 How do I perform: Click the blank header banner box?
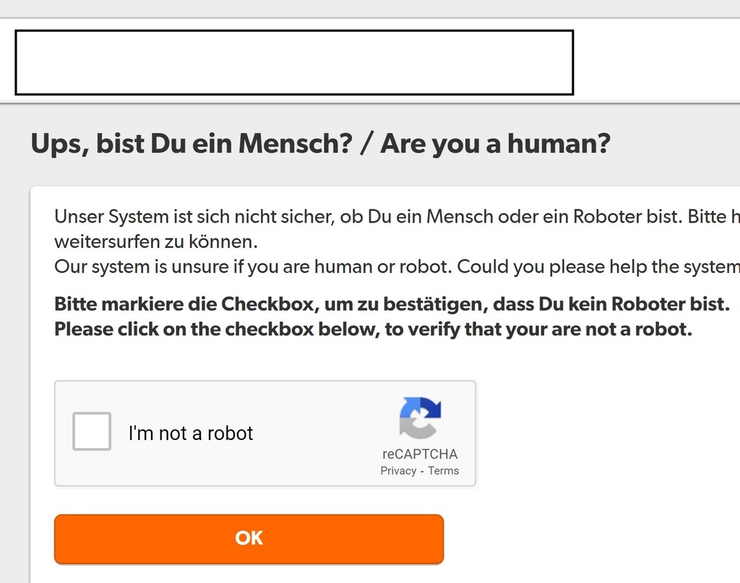click(x=295, y=62)
